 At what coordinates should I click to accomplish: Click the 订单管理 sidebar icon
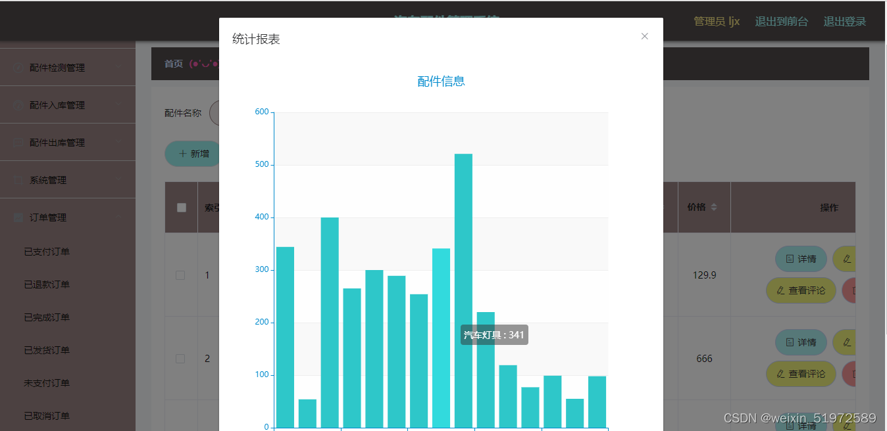tap(18, 217)
